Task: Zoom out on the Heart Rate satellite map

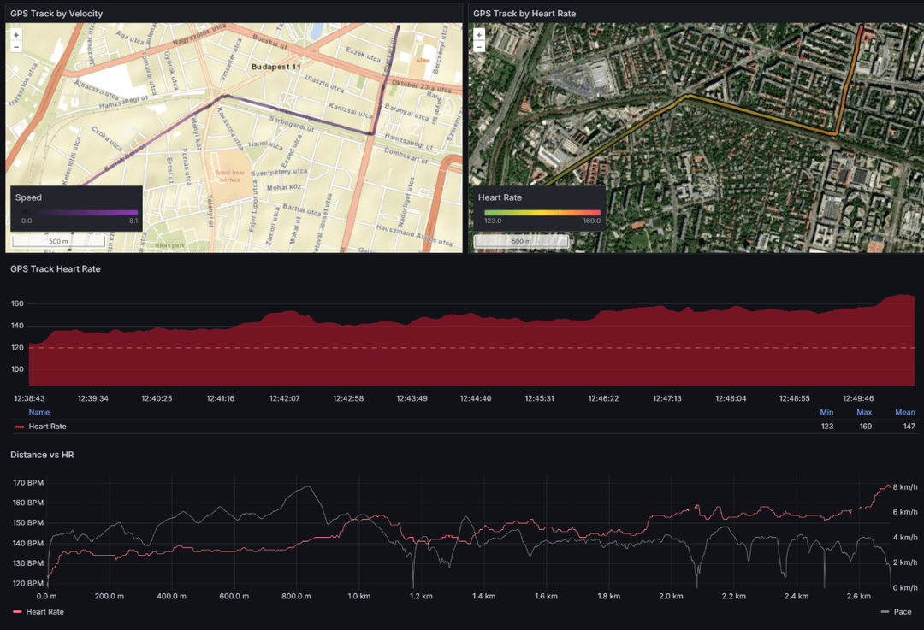Action: (x=479, y=47)
